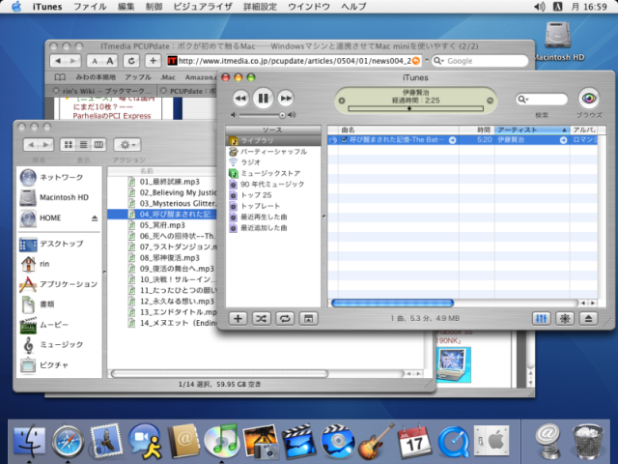Click the iTunes horizontal scrollbar in song list

tap(393, 303)
